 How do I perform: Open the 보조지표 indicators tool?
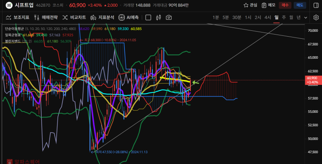click(17, 17)
